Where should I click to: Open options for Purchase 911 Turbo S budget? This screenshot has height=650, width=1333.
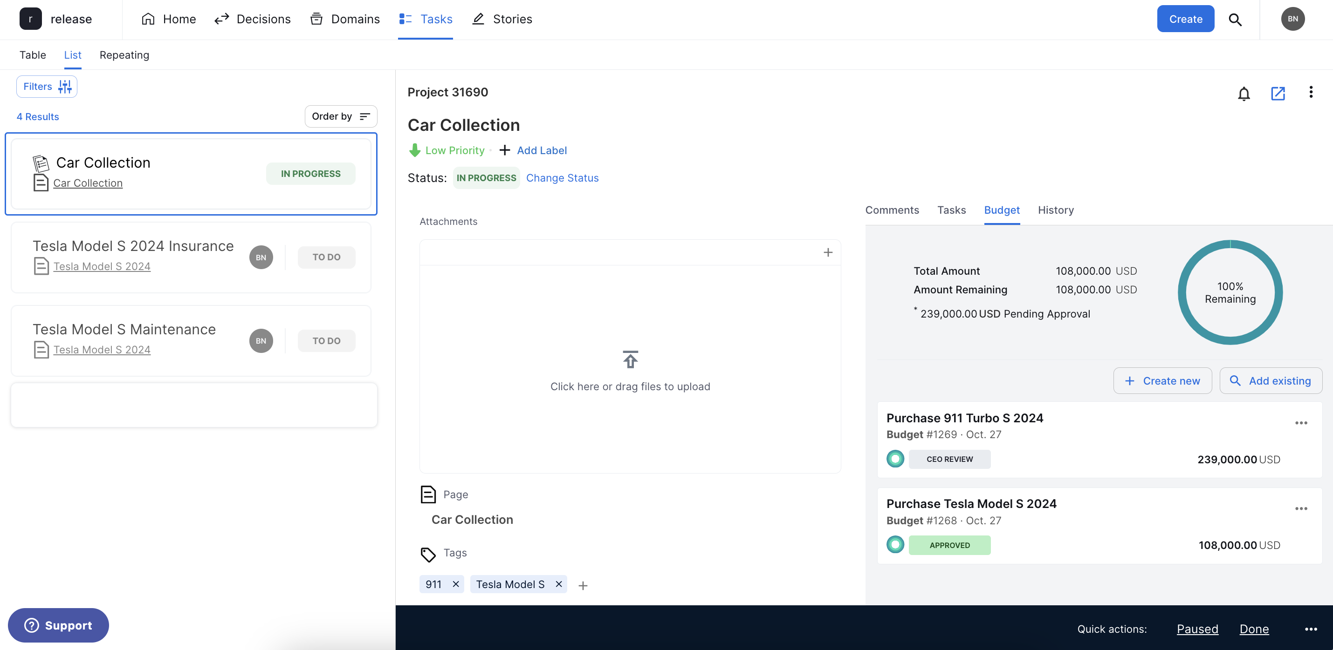1301,423
